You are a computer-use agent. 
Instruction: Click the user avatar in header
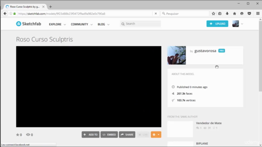click(x=236, y=24)
